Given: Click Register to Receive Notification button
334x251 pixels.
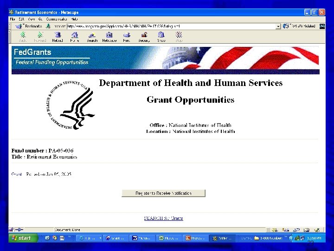Looking at the screenshot, I should pos(163,193).
